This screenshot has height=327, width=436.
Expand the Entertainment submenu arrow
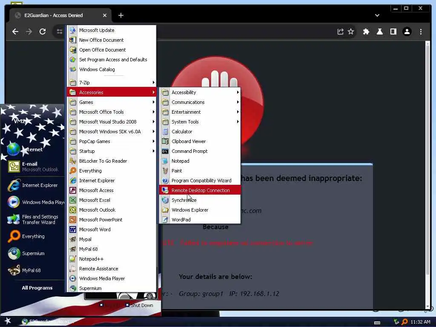pos(238,112)
